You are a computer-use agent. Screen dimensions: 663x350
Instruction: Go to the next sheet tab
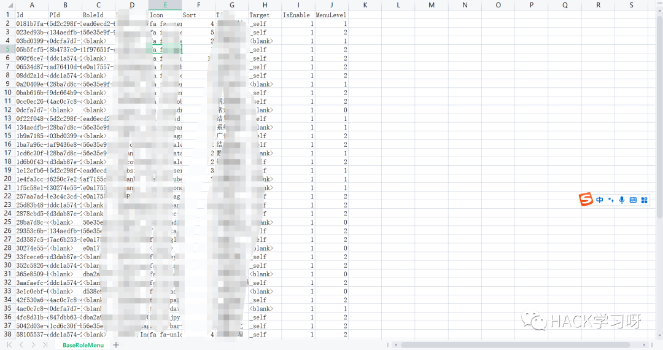[x=33, y=345]
